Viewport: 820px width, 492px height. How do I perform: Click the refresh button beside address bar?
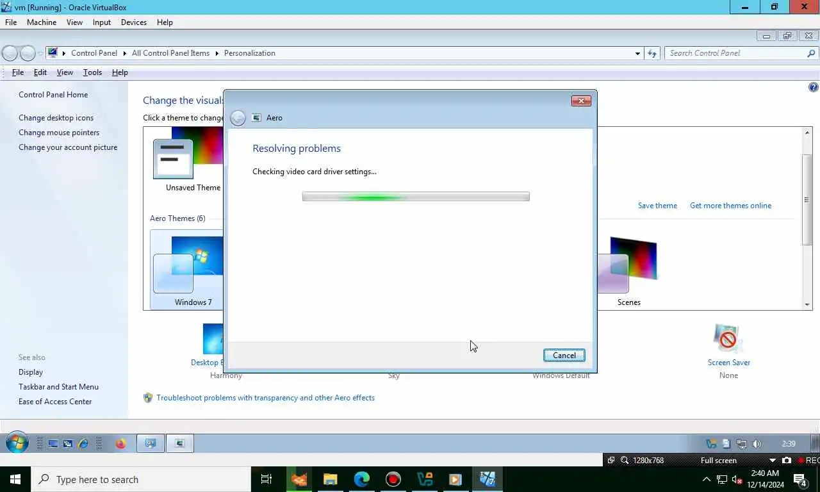coord(652,53)
